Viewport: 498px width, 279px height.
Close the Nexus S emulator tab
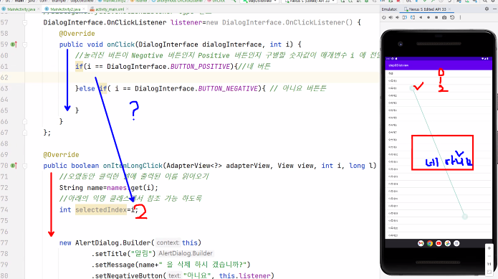click(449, 9)
